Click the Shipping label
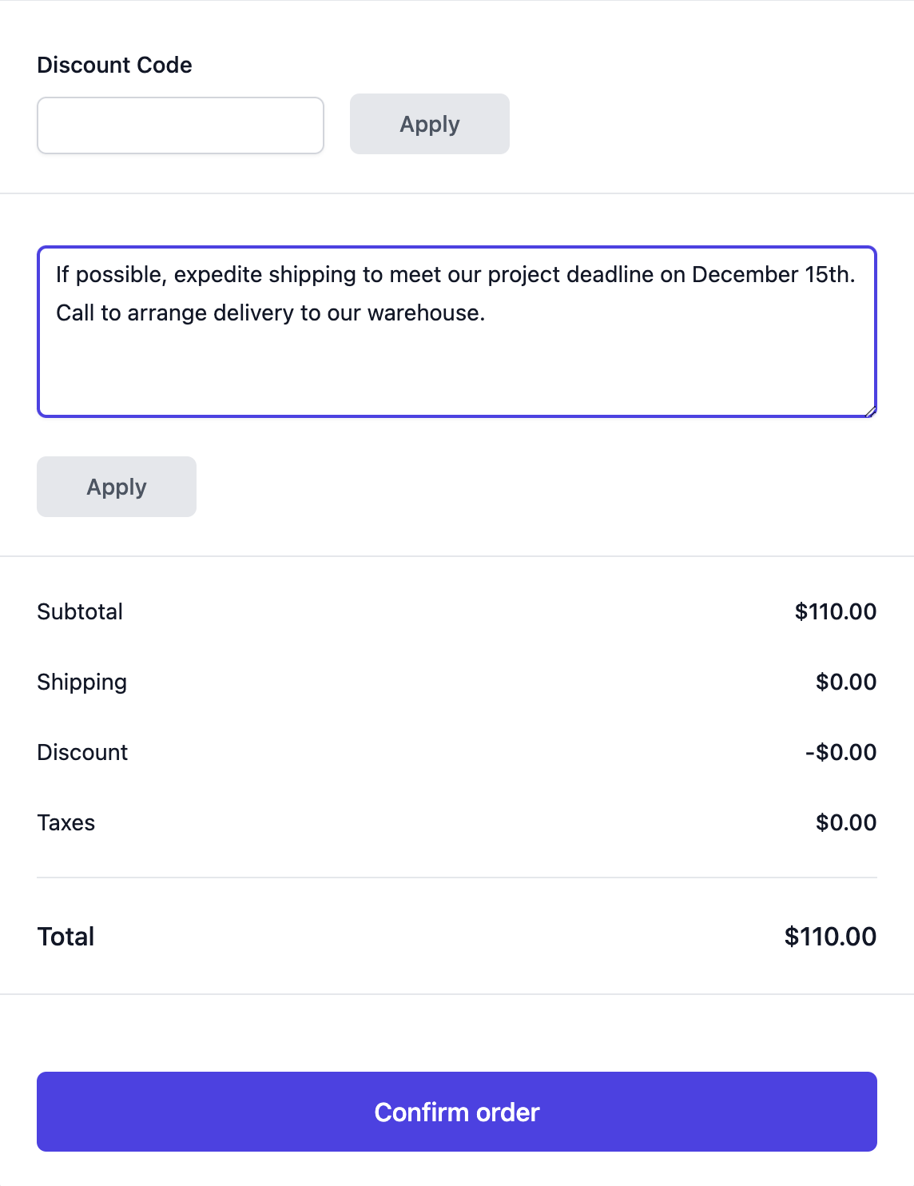The height and width of the screenshot is (1186, 914). (81, 683)
